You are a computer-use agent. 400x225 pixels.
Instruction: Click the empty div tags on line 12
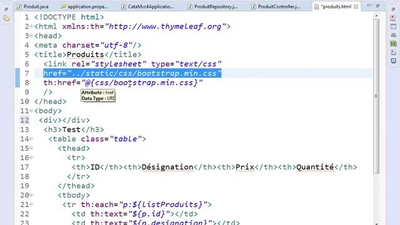point(64,120)
